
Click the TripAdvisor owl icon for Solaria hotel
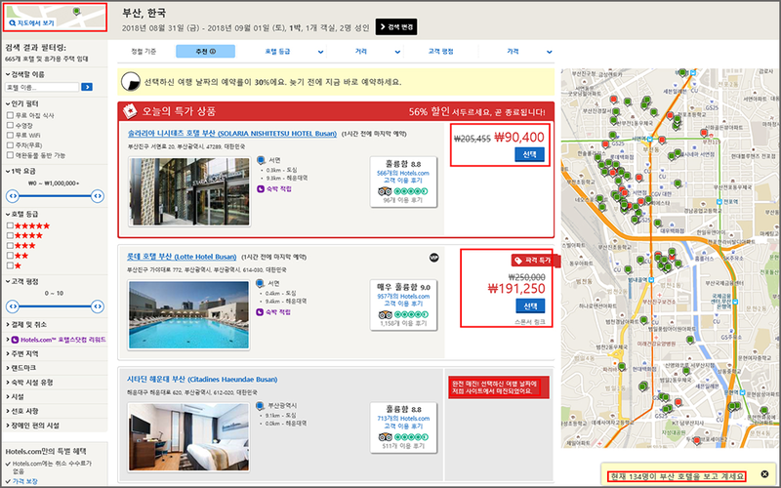387,190
